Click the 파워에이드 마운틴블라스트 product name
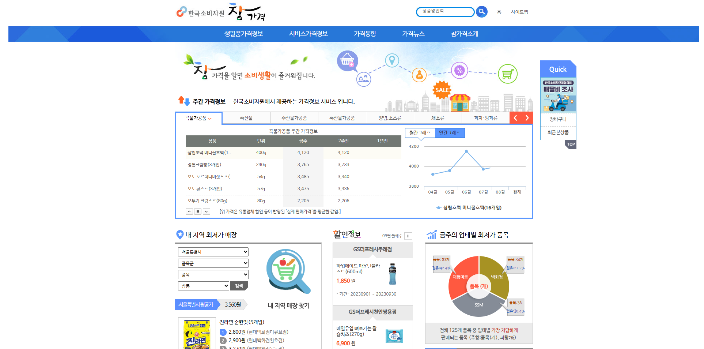Viewport: 704px width, 349px height. 358,269
